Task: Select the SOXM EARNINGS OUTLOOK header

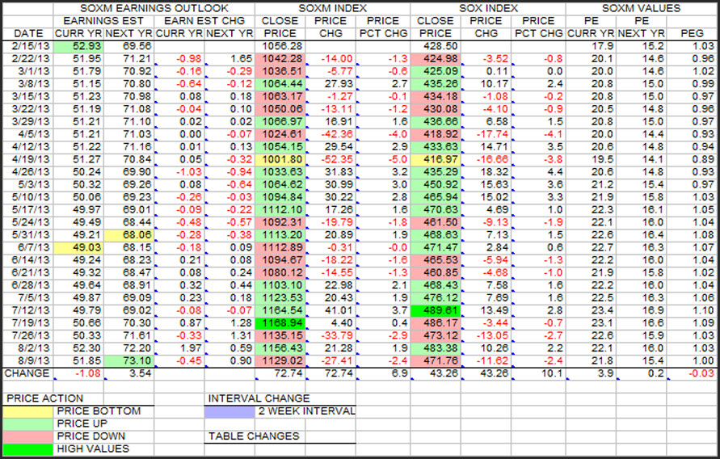Action: 128,8
